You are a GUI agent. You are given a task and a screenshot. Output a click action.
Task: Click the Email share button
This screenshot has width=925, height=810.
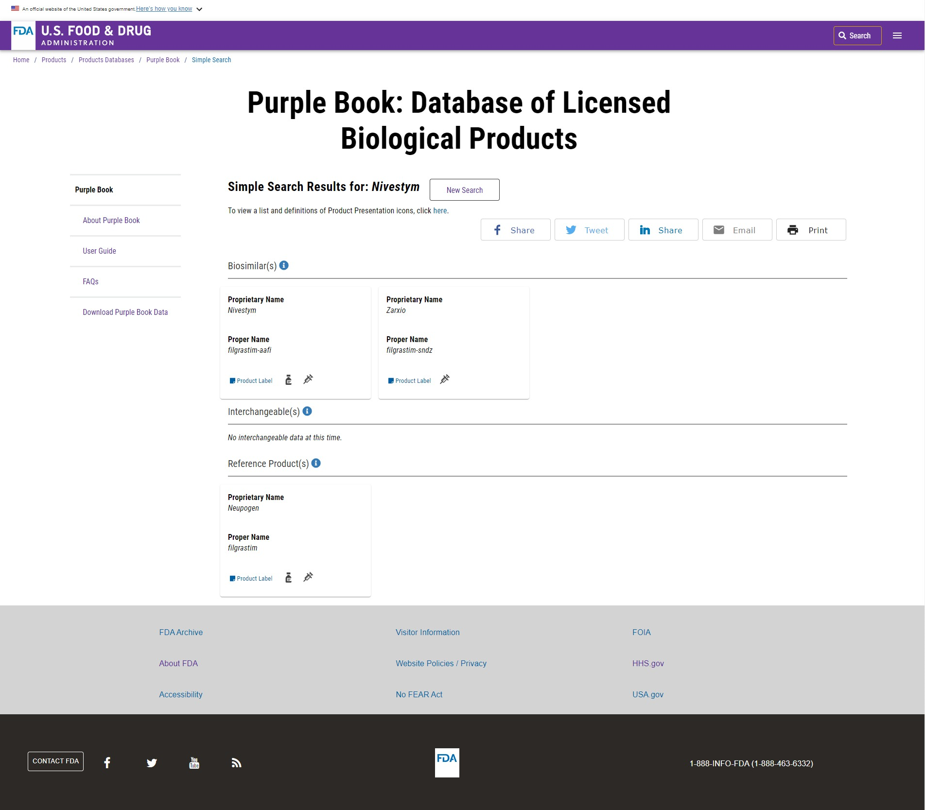pos(737,230)
